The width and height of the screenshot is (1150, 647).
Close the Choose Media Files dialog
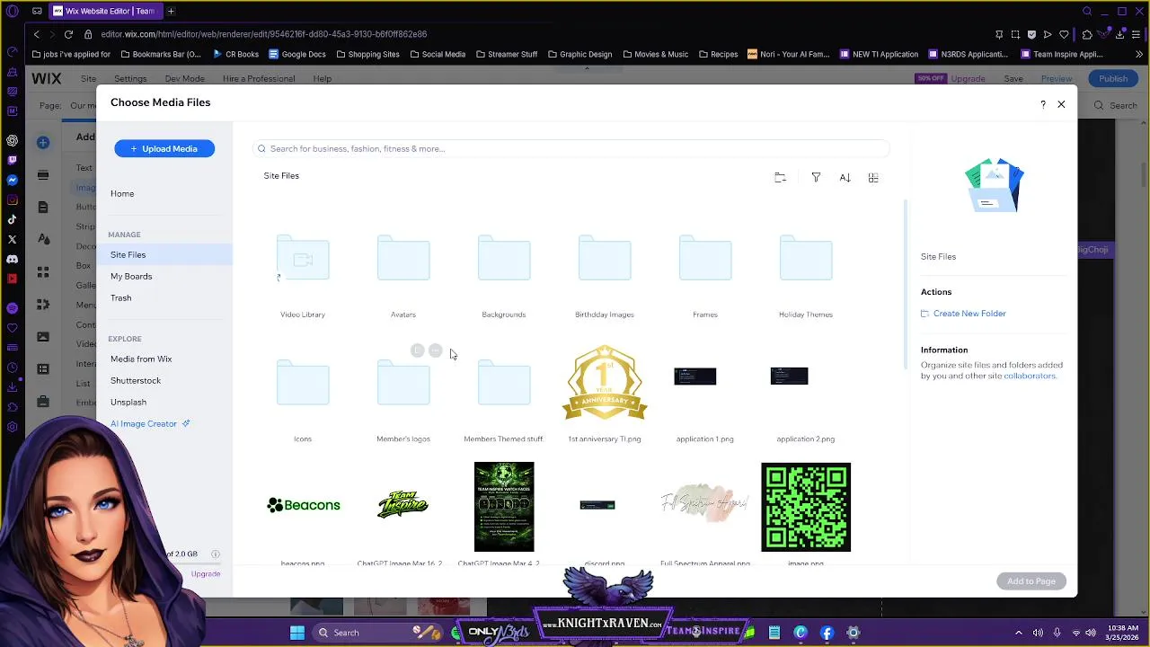pos(1061,104)
